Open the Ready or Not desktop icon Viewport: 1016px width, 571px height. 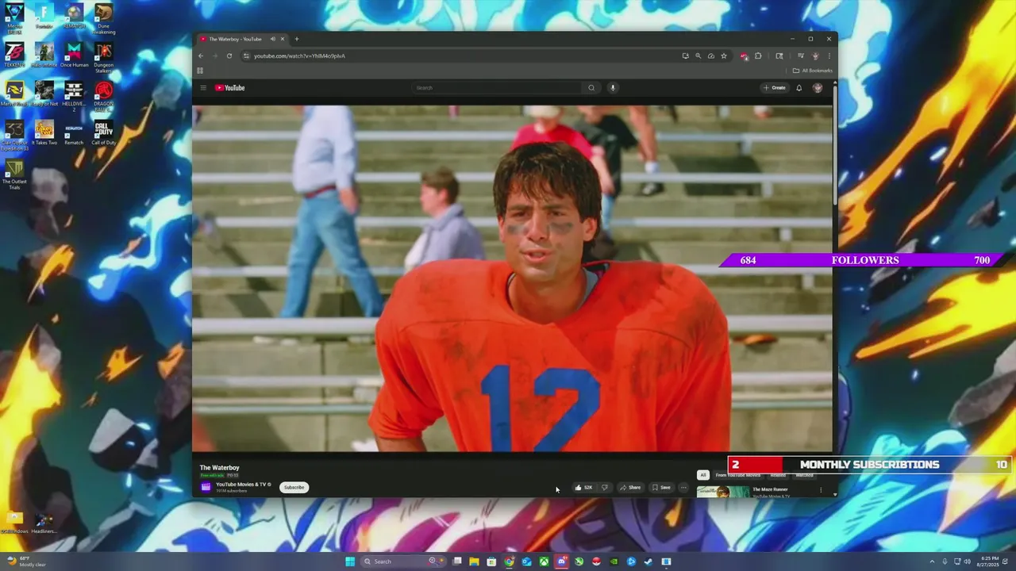point(44,94)
